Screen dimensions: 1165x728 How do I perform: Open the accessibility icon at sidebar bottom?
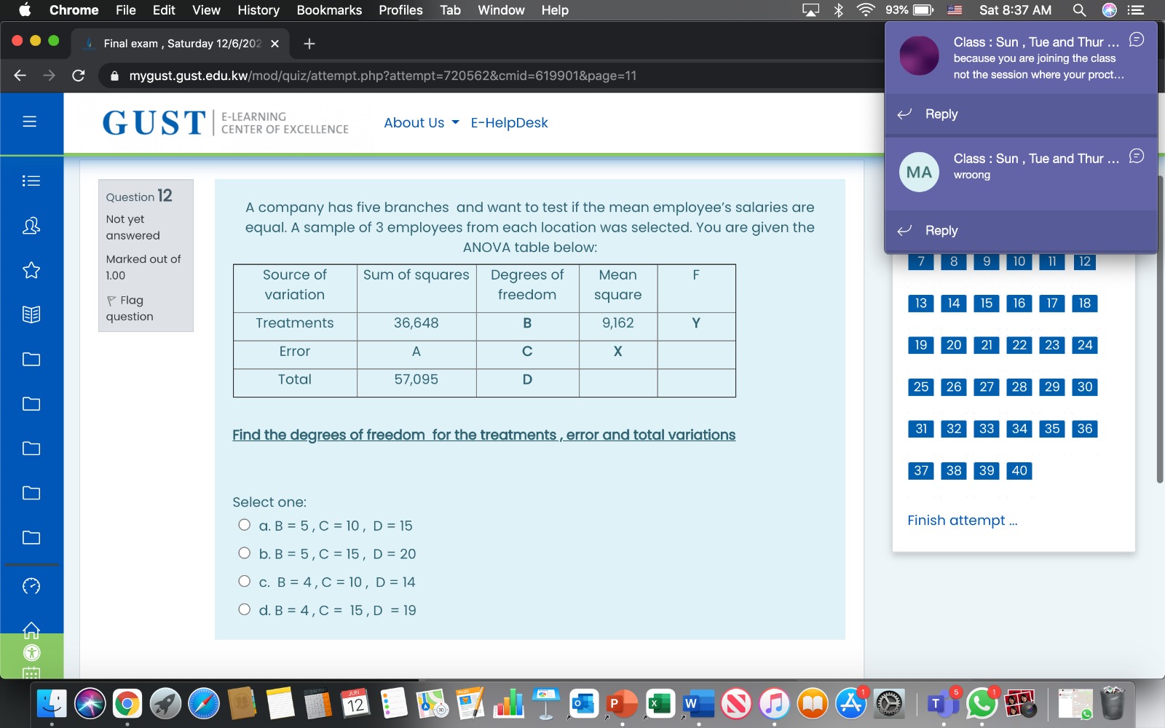coord(30,653)
